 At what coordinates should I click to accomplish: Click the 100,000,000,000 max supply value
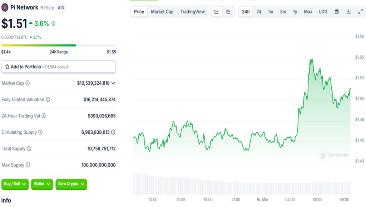click(99, 165)
